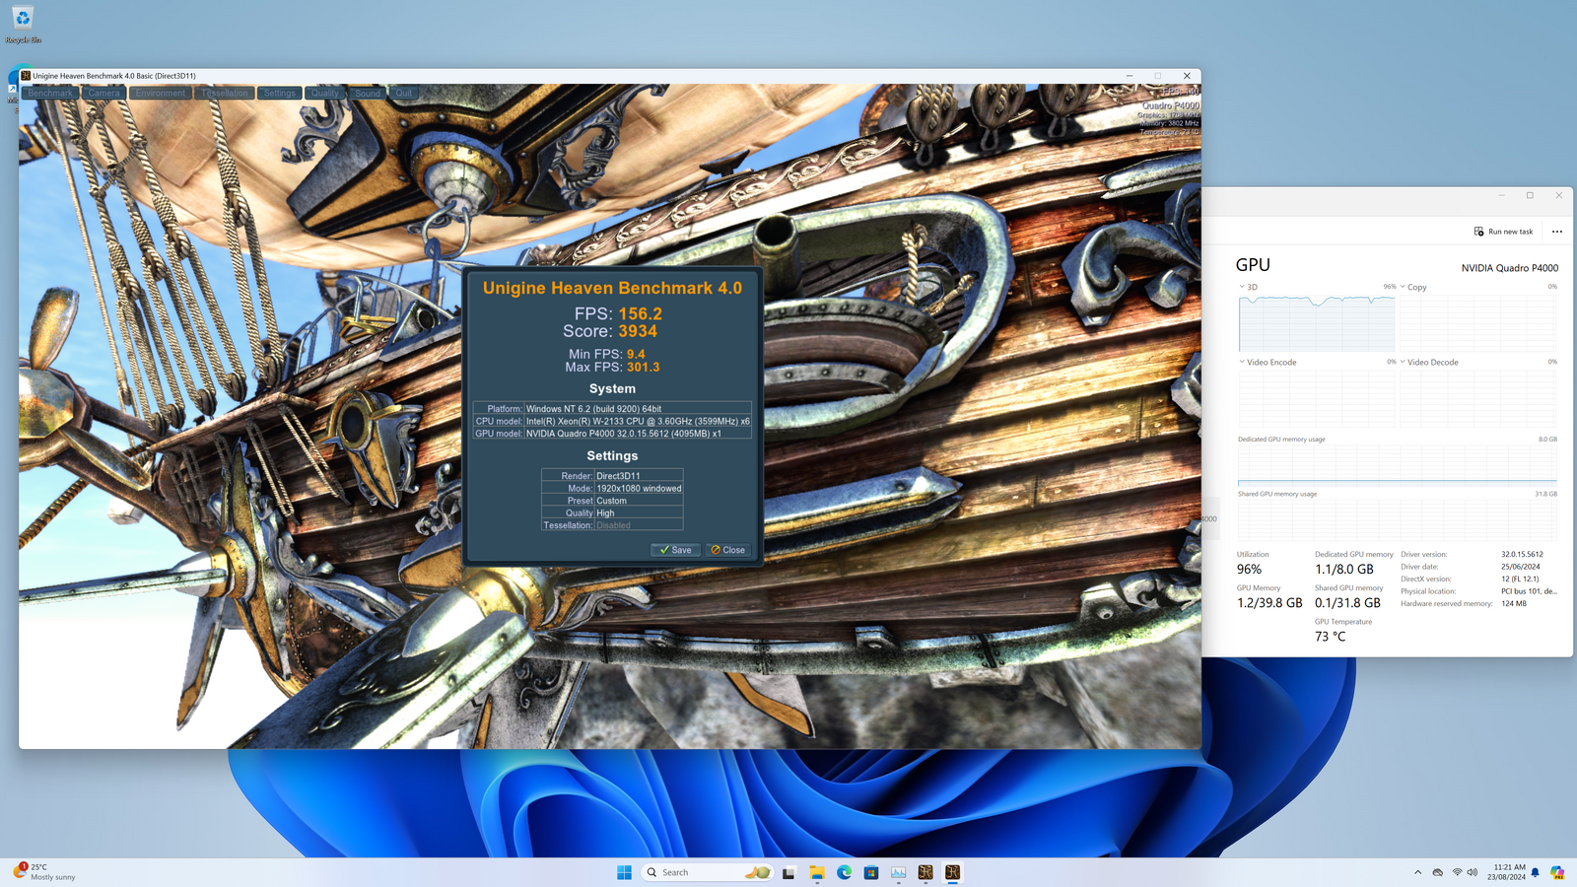Viewport: 1577px width, 887px height.
Task: Open Task View from the taskbar
Action: click(788, 872)
